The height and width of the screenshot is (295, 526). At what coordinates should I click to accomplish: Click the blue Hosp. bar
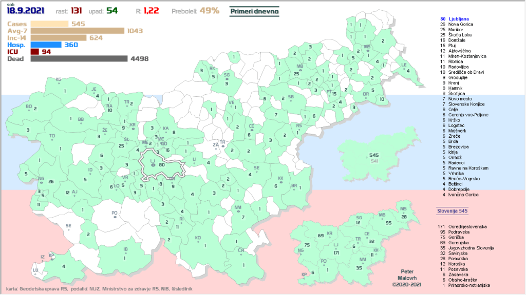[46, 45]
